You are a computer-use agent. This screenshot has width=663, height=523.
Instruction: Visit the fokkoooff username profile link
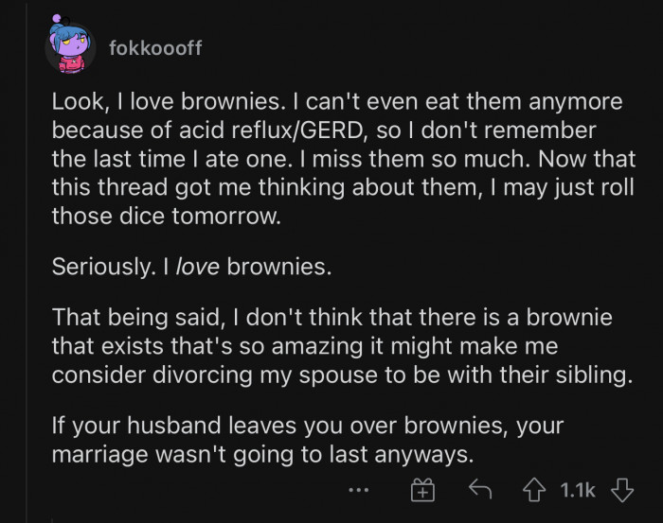(155, 48)
